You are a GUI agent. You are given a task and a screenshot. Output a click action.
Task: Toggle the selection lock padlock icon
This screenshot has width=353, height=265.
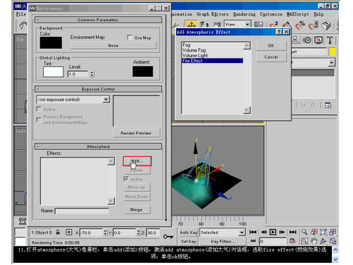click(x=58, y=232)
